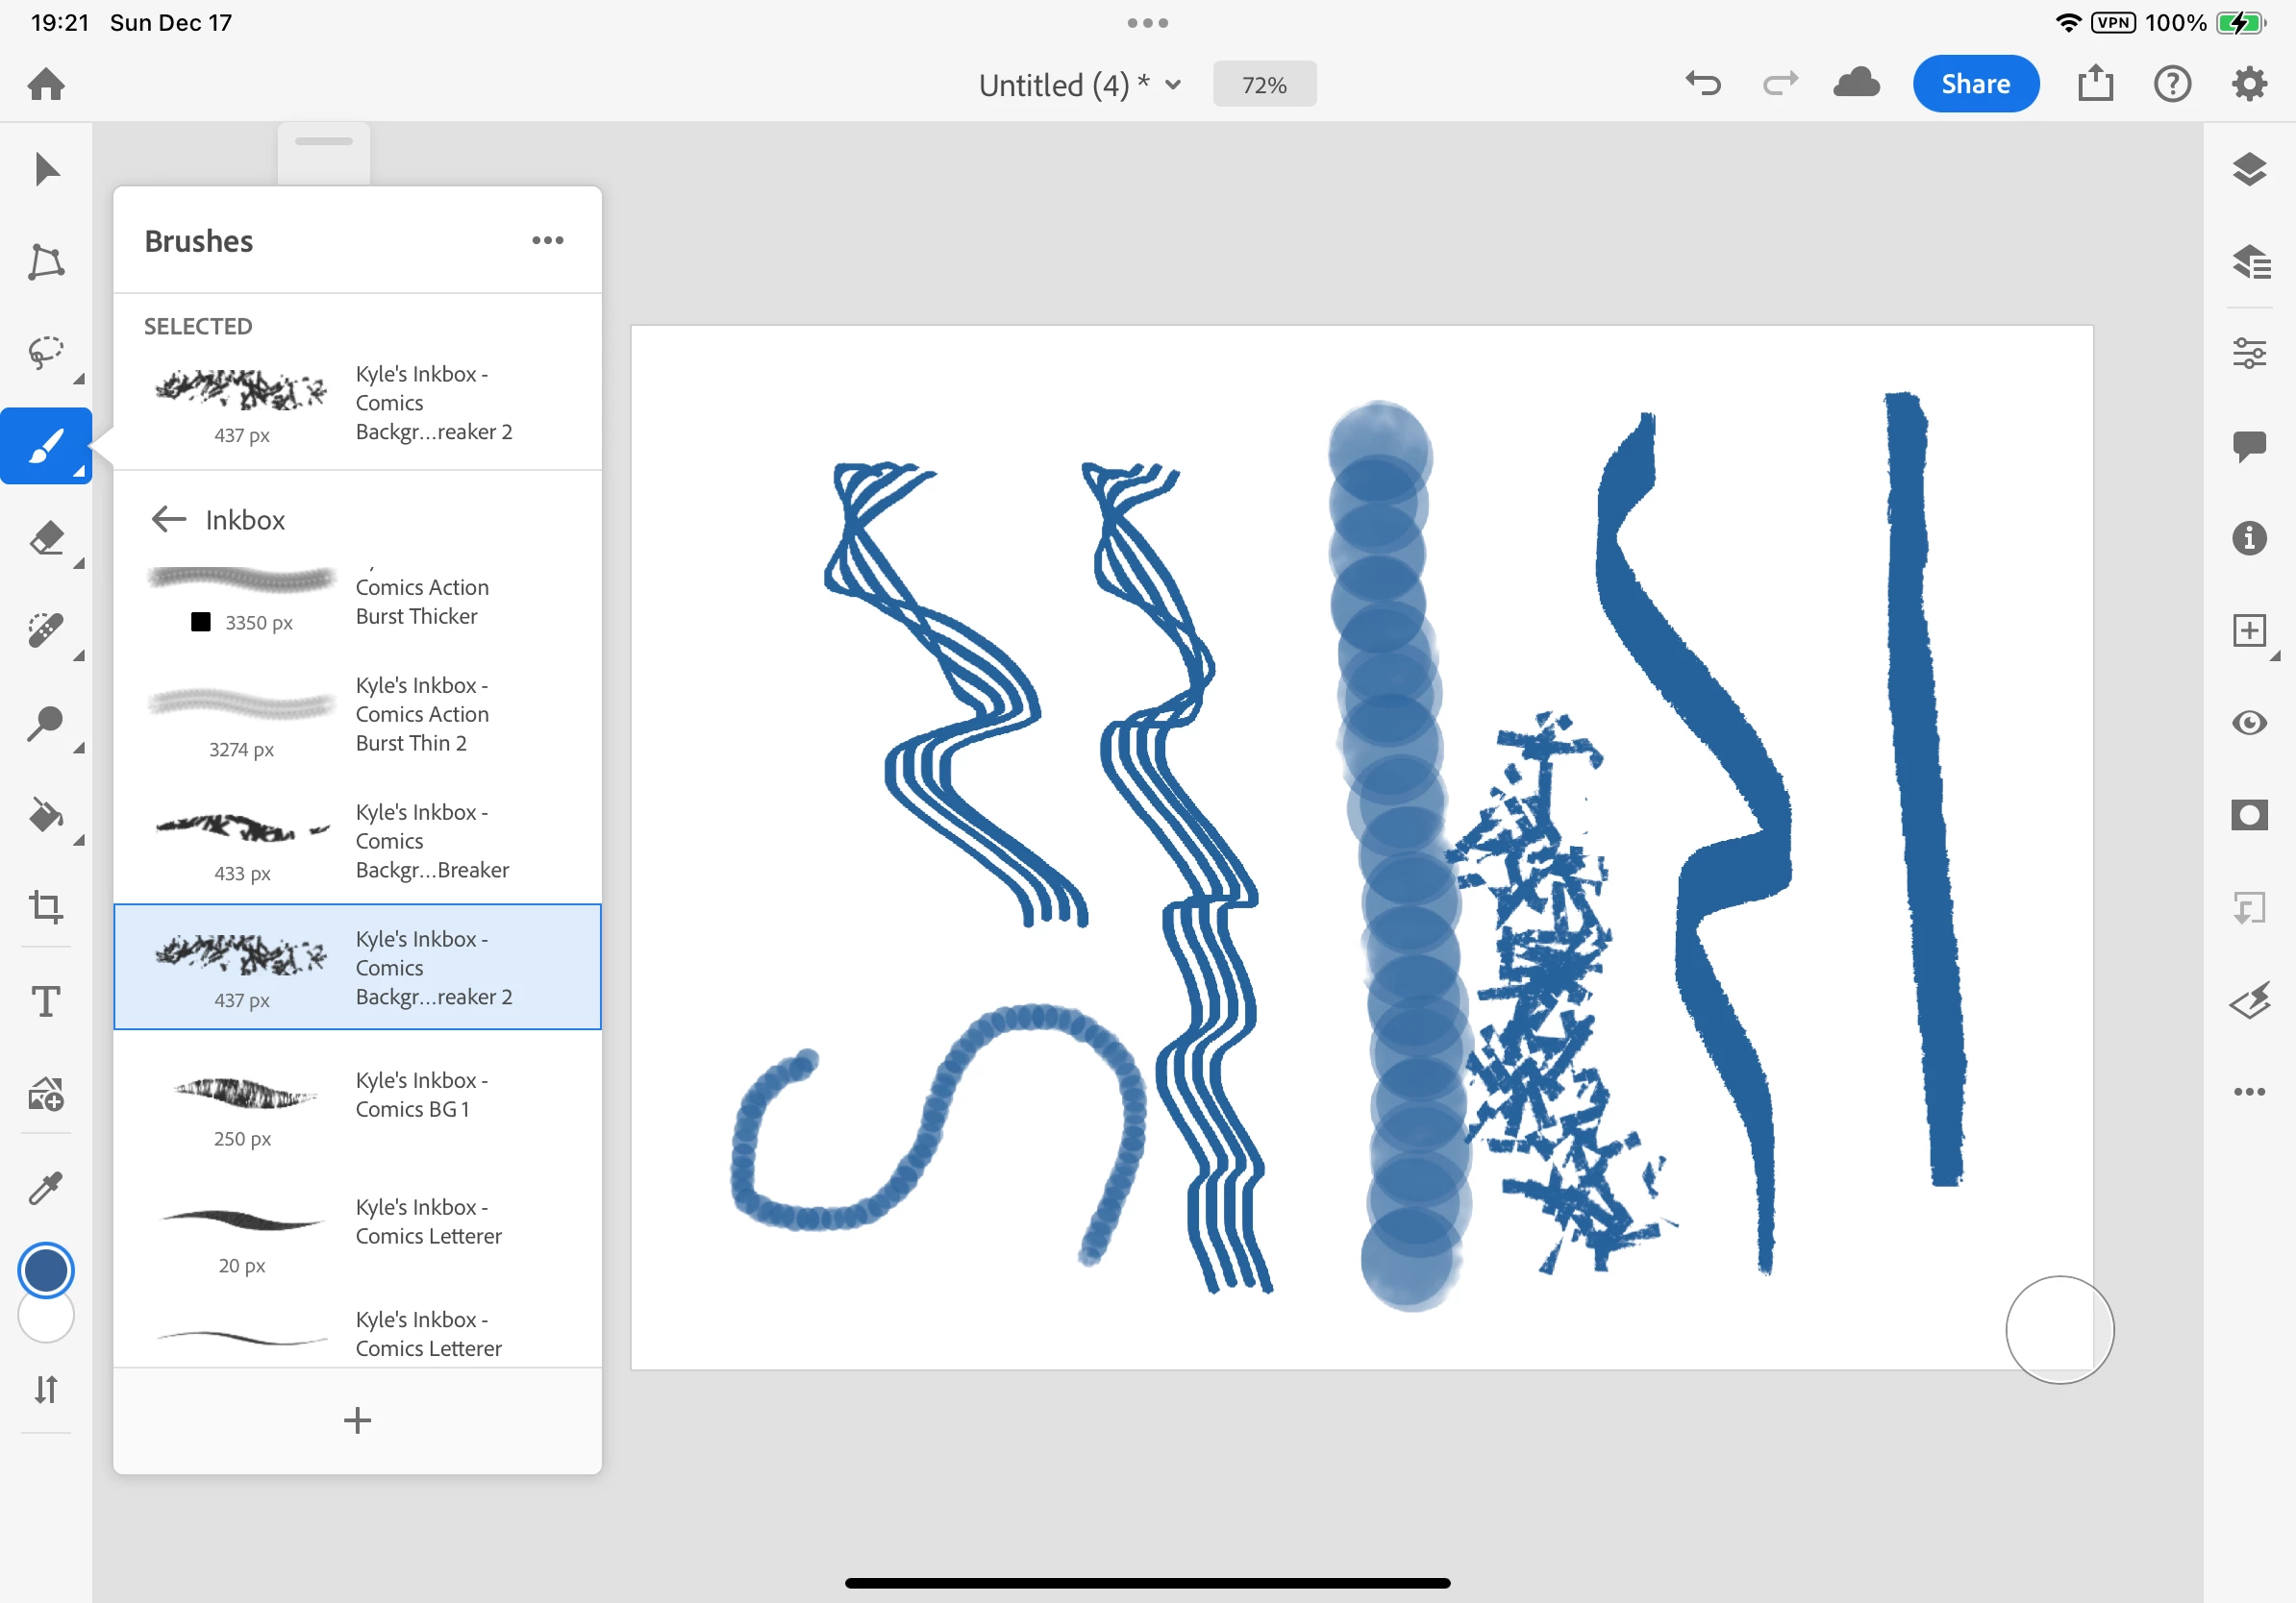The width and height of the screenshot is (2296, 1603).
Task: Open Brushes panel three-dot options menu
Action: (548, 240)
